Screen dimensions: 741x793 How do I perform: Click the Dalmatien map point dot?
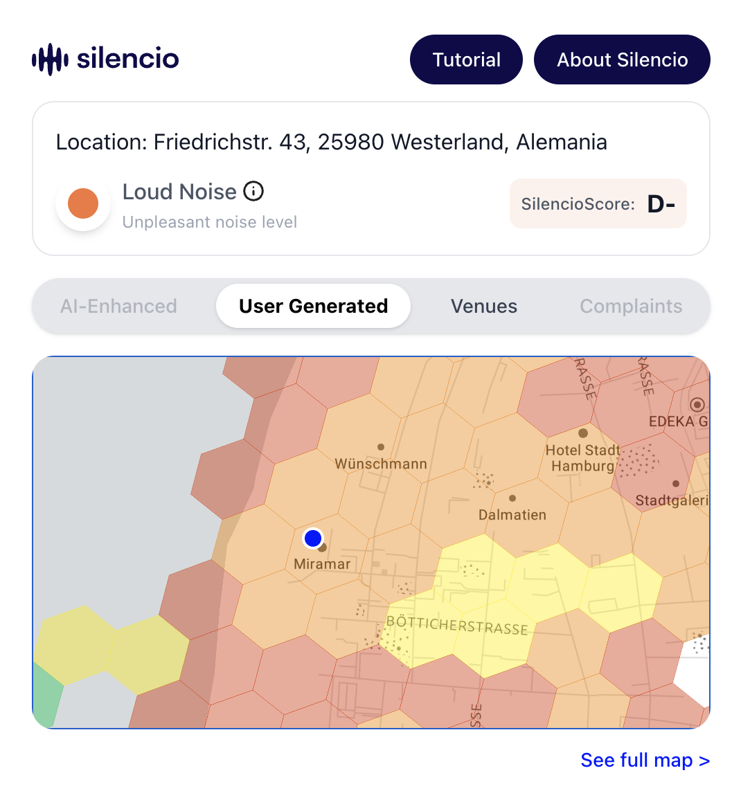512,498
